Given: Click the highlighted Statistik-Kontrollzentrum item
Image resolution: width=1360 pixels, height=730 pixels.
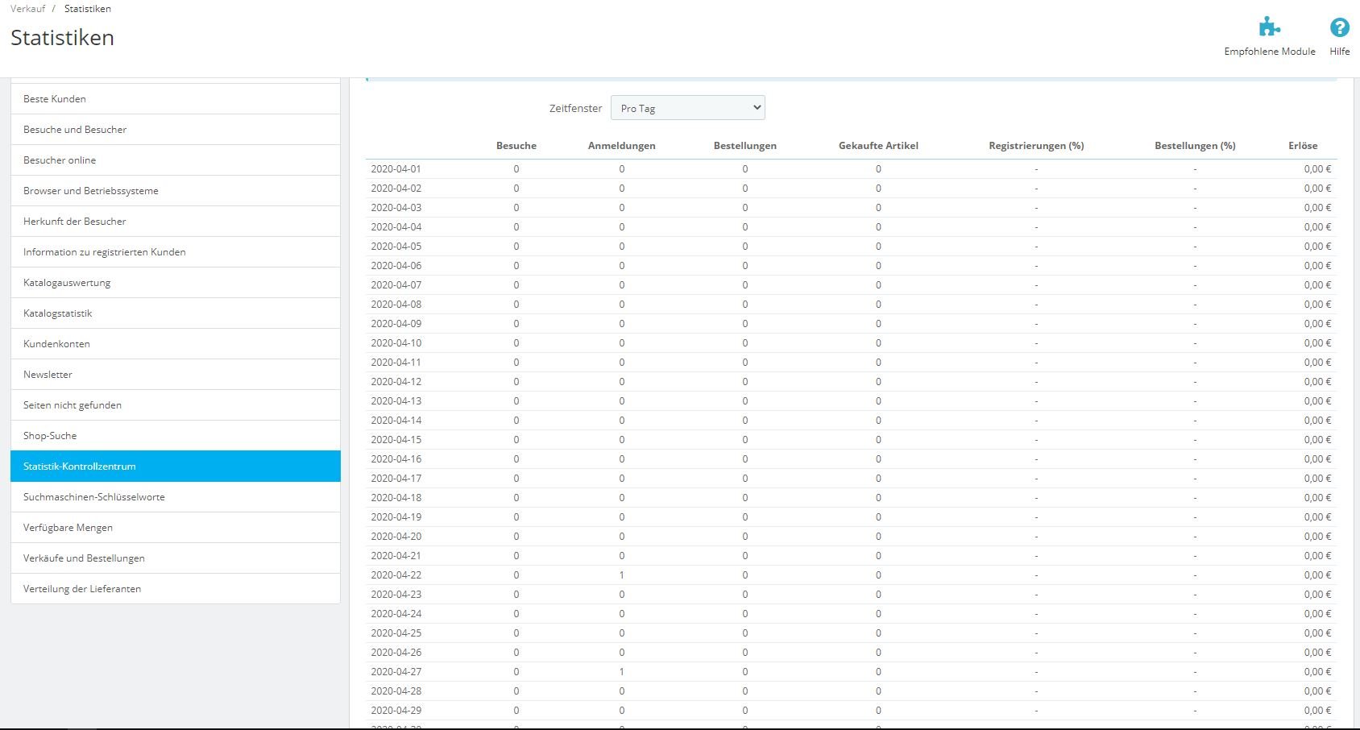Looking at the screenshot, I should click(x=176, y=467).
